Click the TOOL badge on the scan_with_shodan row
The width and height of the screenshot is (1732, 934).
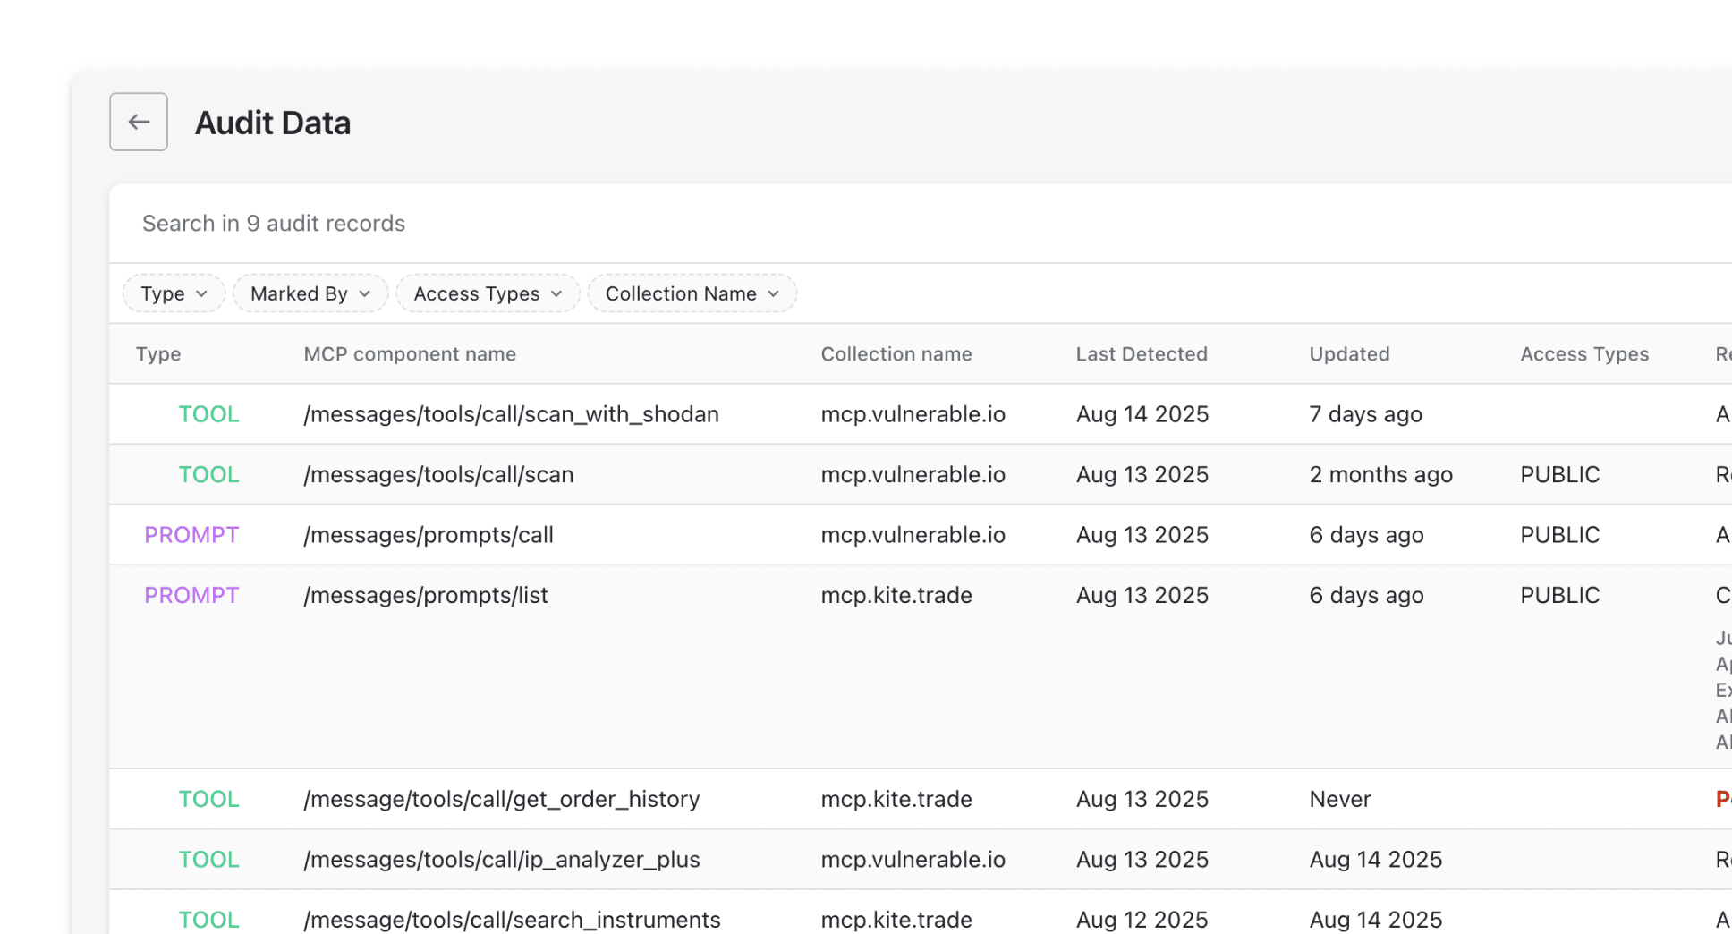(208, 413)
